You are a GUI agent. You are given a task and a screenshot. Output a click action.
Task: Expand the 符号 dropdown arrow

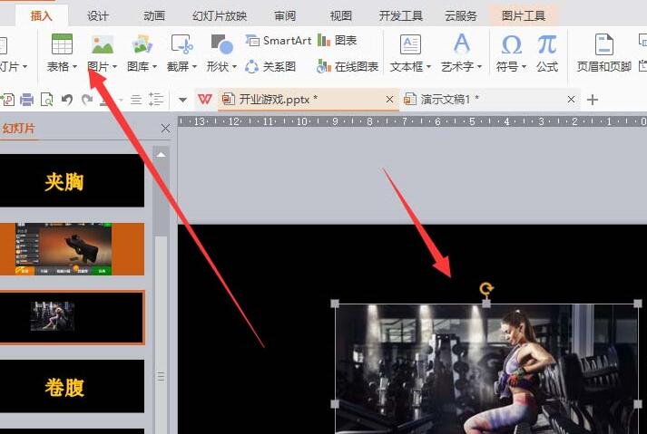(524, 66)
